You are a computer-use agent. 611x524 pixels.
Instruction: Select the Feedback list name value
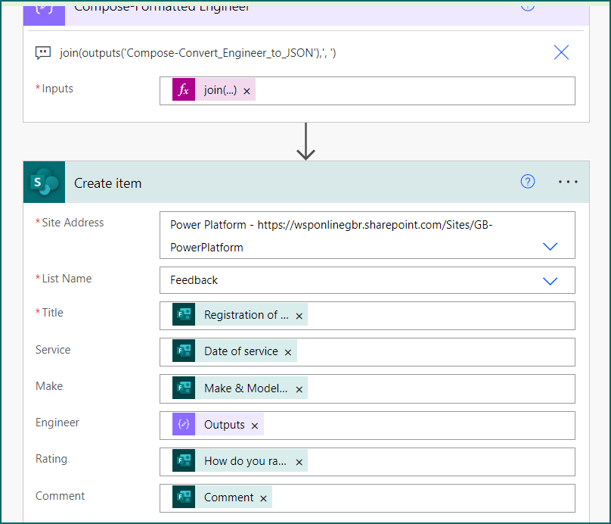(194, 280)
